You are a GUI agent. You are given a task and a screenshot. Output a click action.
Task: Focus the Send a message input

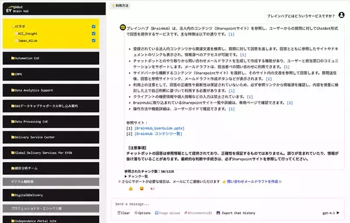[x=228, y=204]
